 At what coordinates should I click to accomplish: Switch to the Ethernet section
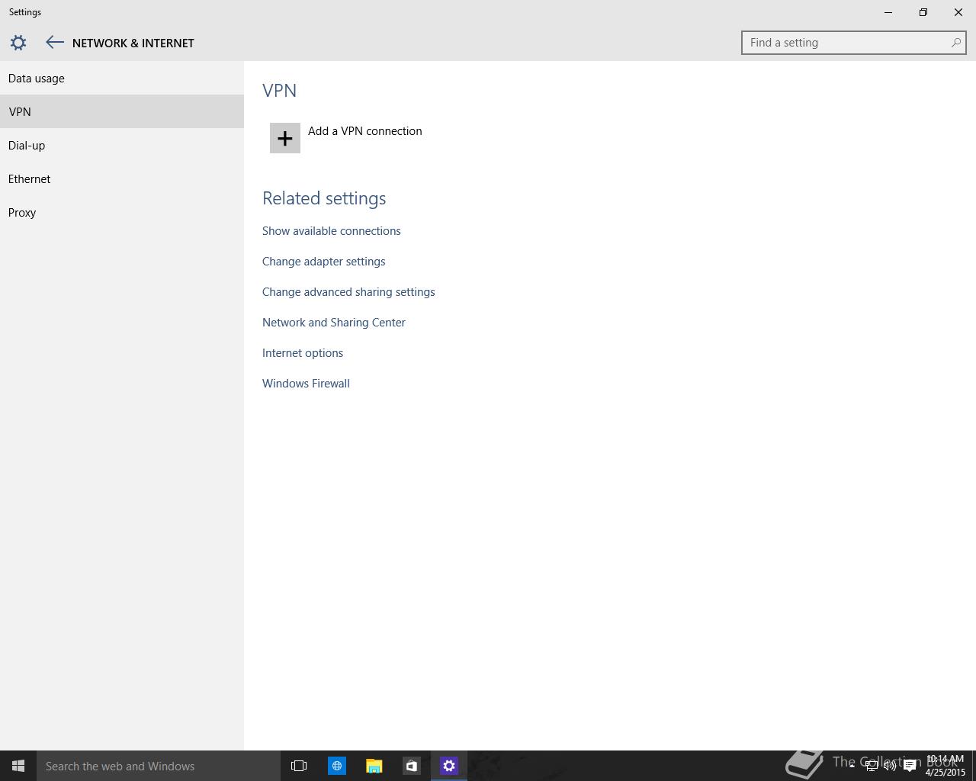[x=122, y=178]
